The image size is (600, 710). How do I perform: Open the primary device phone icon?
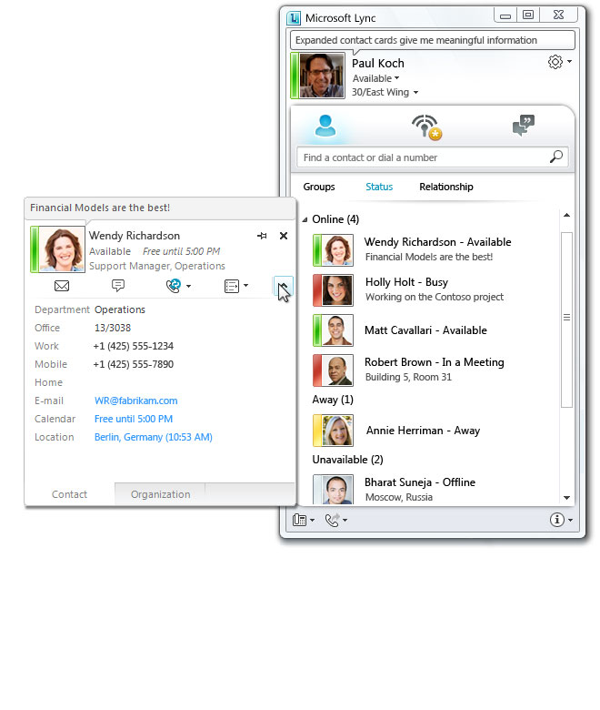pyautogui.click(x=299, y=520)
